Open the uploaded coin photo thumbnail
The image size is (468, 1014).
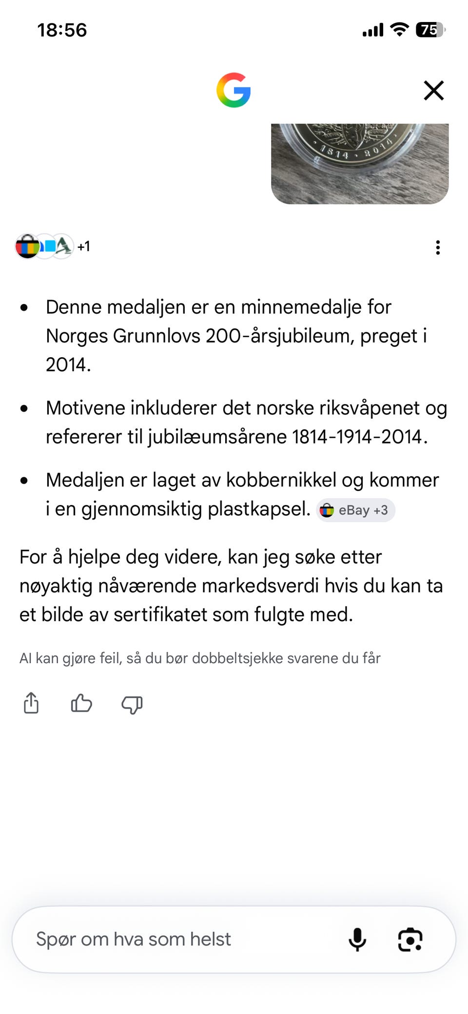360,163
